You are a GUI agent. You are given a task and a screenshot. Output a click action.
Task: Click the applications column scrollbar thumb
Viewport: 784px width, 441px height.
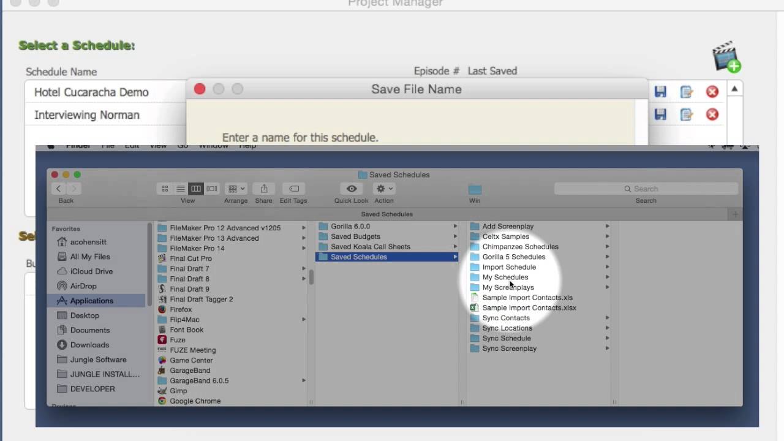tap(311, 277)
